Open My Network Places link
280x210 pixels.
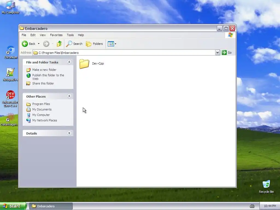(x=45, y=120)
